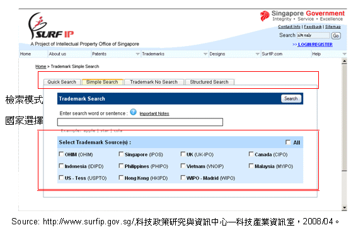351x230 pixels.
Task: Tick the US - Tess (USPTO) checkbox
Action: point(61,178)
